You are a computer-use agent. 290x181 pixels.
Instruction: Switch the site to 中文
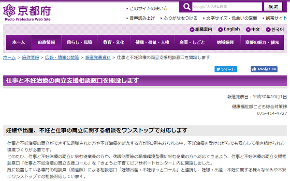[x=253, y=29]
